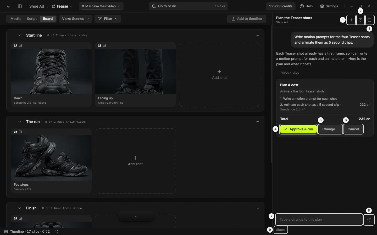This screenshot has width=377, height=235.
Task: Collapse The run scene chevron
Action: pyautogui.click(x=19, y=122)
